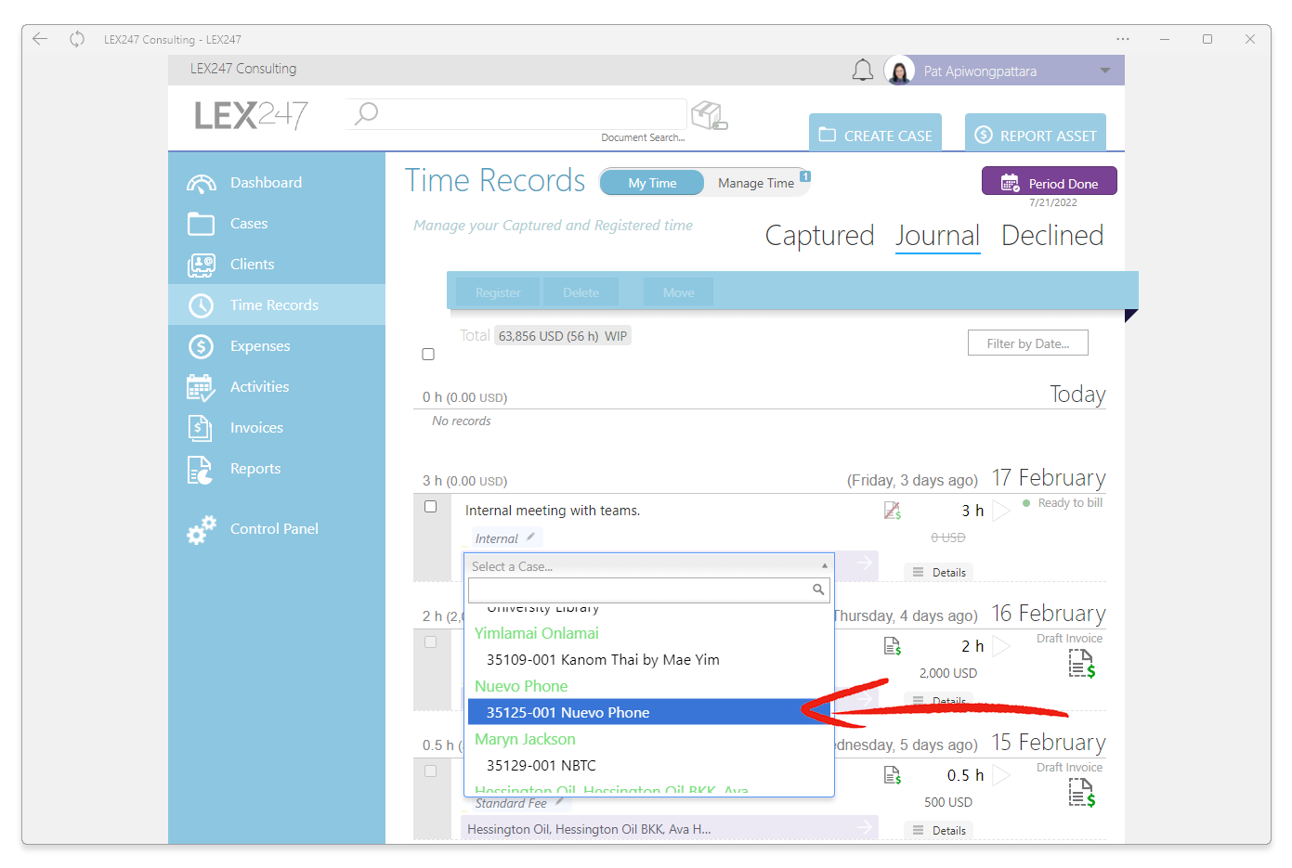Select case 35125-001 Nuevo Phone
The height and width of the screenshot is (868, 1292).
pyautogui.click(x=650, y=712)
